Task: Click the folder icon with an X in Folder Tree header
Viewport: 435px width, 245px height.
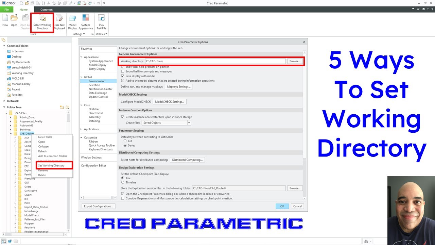Action: click(67, 107)
